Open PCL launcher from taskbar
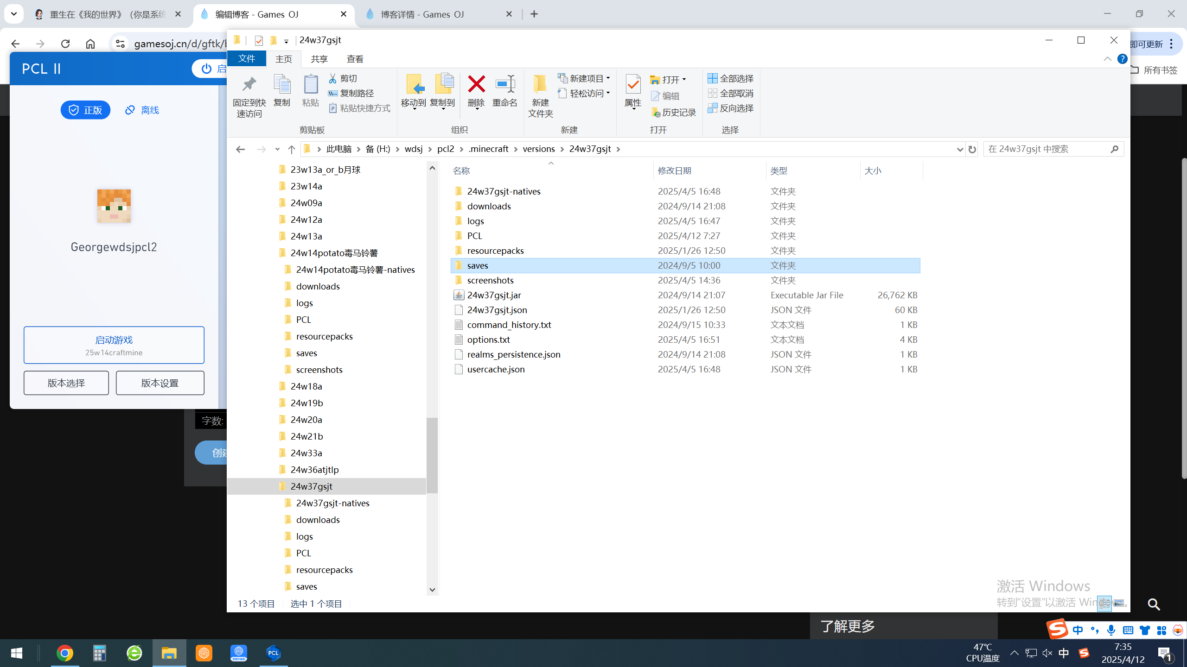Image resolution: width=1187 pixels, height=667 pixels. pyautogui.click(x=274, y=653)
